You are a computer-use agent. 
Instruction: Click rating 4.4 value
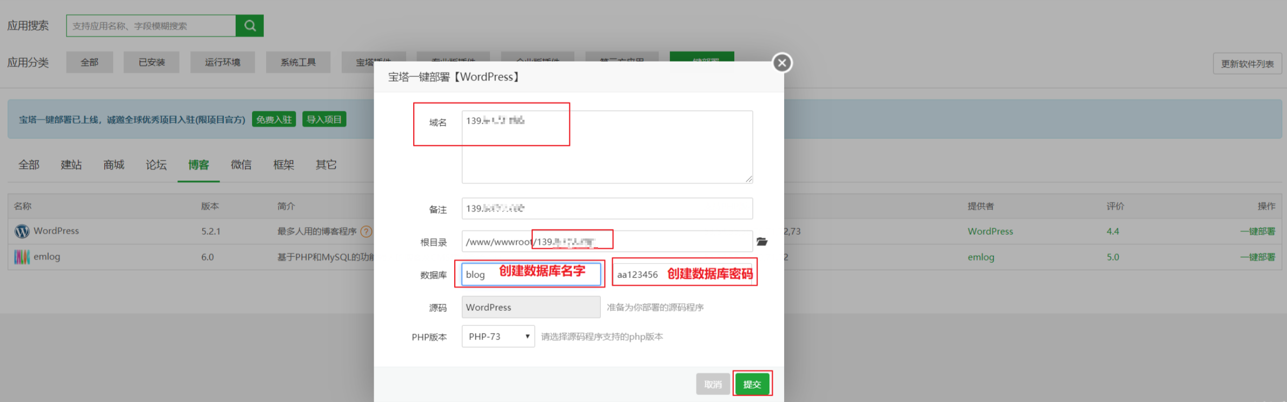1113,231
